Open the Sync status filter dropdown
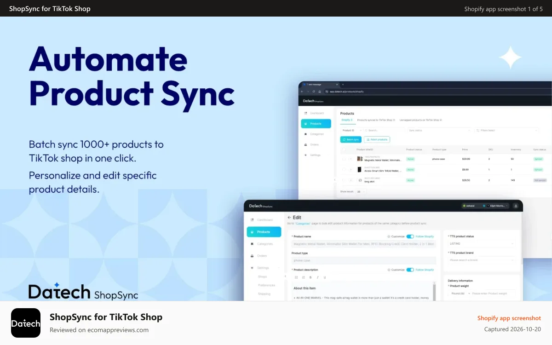Viewport: 552px width, 345px height. pos(439,130)
